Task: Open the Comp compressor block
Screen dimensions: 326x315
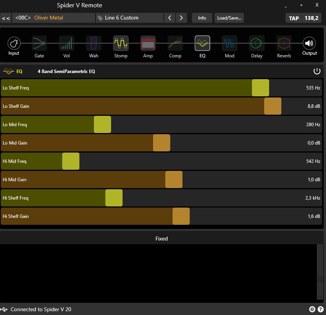Action: 175,43
